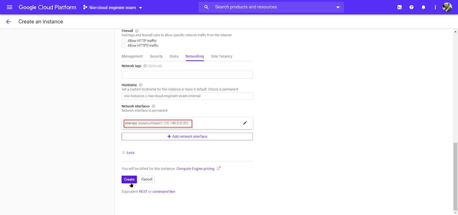This screenshot has width=458, height=215.
Task: Expand the search bar dropdown arrow
Action: [x=338, y=7]
